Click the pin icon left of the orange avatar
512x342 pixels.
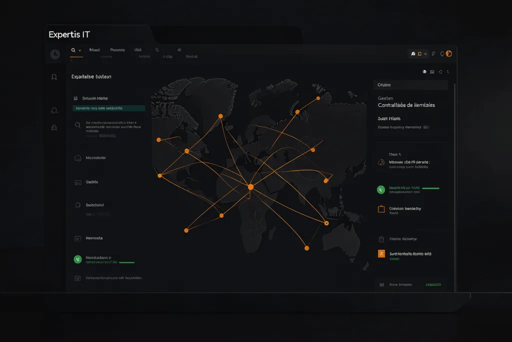click(x=442, y=54)
